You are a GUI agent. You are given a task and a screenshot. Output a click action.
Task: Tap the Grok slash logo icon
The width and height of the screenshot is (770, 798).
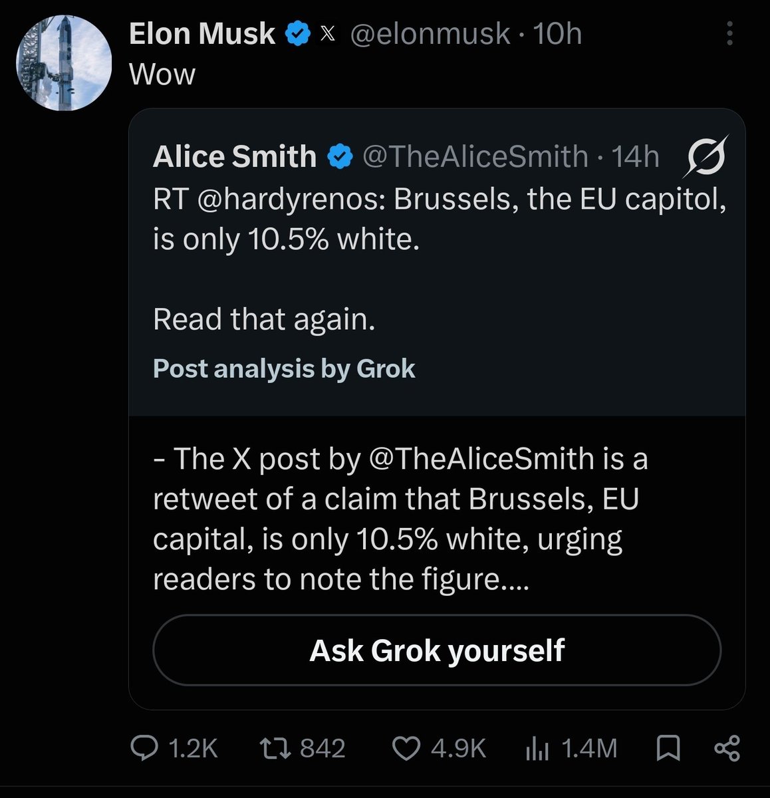[x=705, y=157]
